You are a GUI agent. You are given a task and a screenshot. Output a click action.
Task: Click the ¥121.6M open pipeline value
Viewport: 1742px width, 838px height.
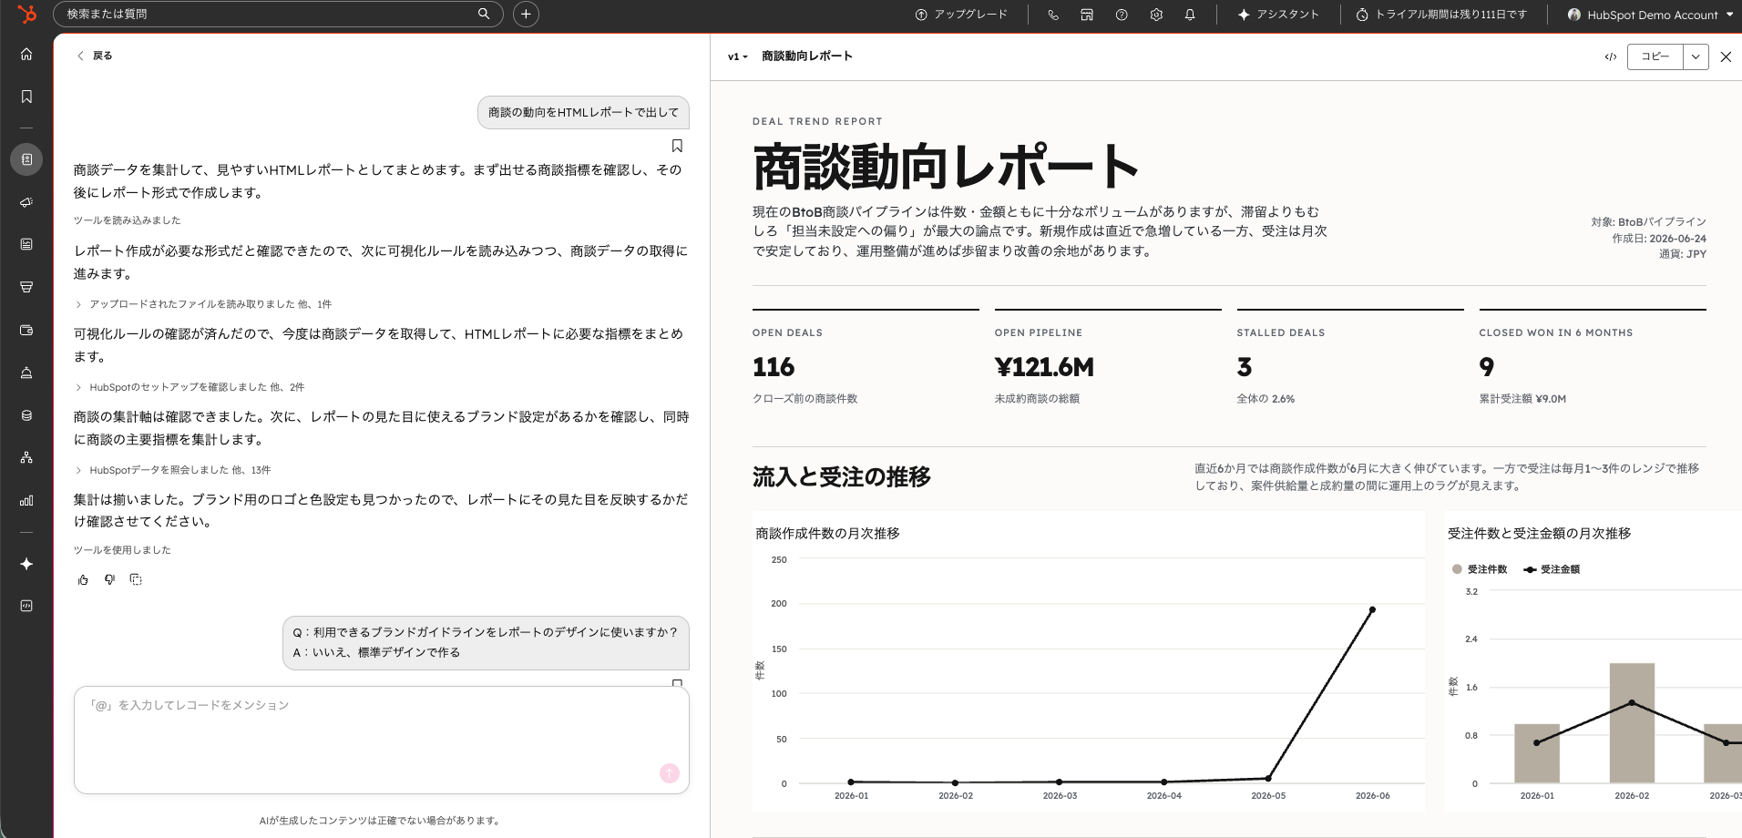1044,367
